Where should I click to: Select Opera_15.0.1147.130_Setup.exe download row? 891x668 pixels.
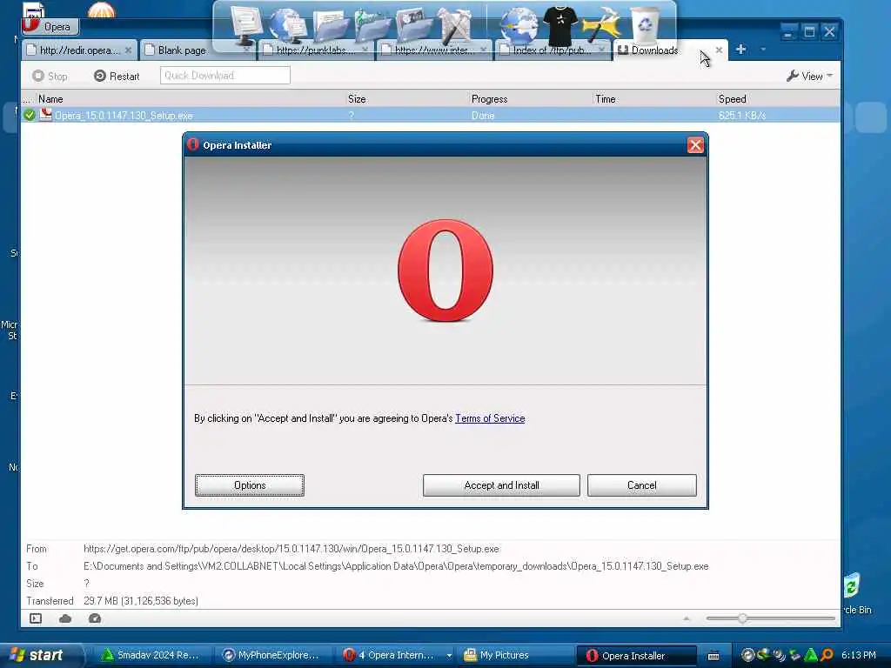[x=431, y=116]
